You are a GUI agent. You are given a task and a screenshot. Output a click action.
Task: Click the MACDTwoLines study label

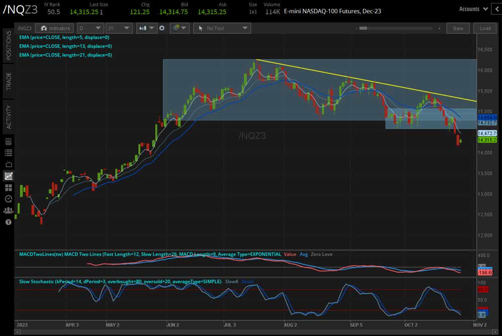(x=150, y=254)
